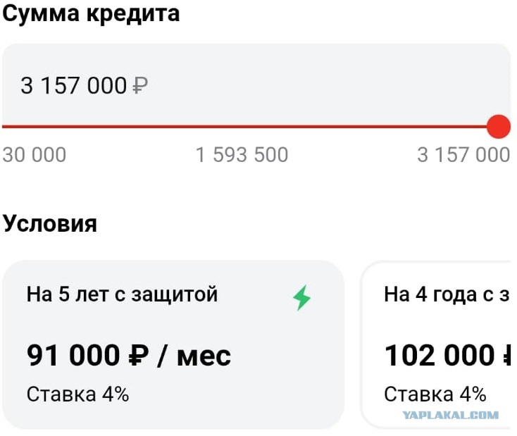Click the Ставка 4% text on the 4-year card
This screenshot has height=436, width=517.
tap(435, 394)
